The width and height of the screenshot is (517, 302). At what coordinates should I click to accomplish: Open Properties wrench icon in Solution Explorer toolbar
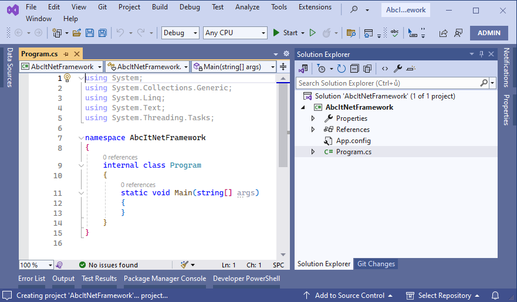coord(397,69)
